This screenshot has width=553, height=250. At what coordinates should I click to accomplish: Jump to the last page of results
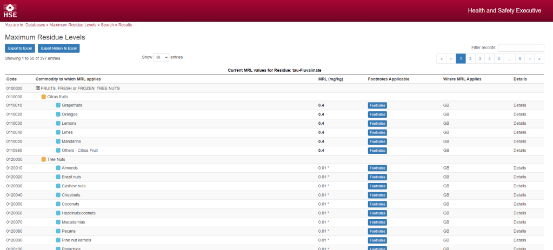(539, 58)
